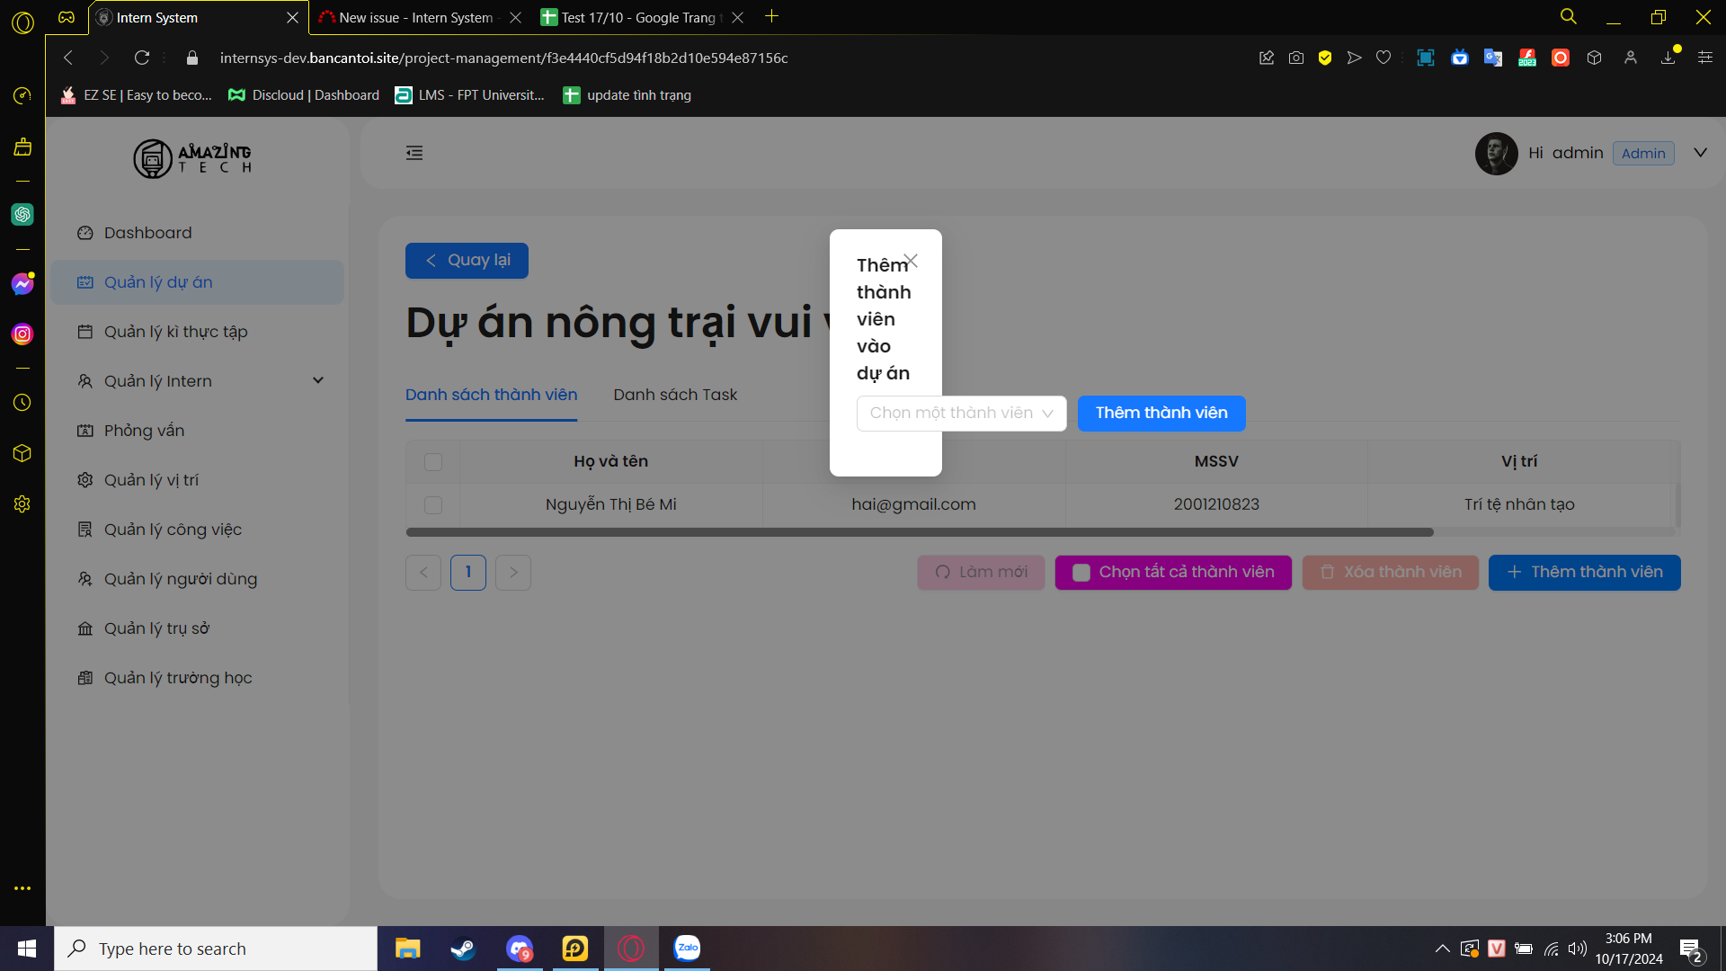Expand the admin account dropdown arrow

coord(1700,153)
